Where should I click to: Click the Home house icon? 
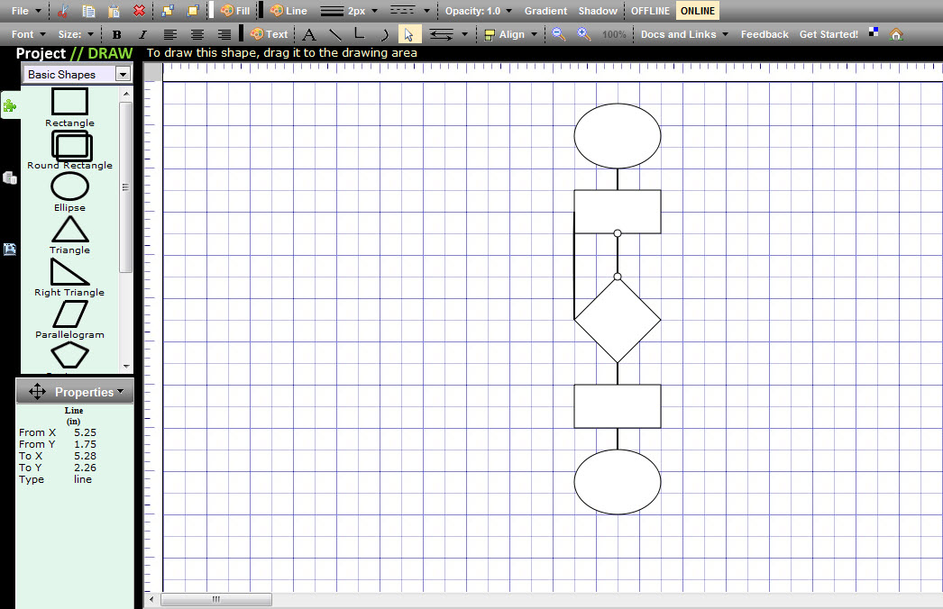click(x=896, y=34)
